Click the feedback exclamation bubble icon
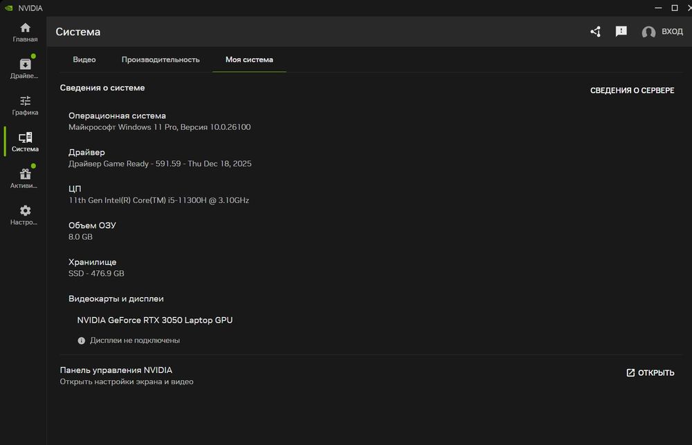The width and height of the screenshot is (692, 445). (x=621, y=31)
